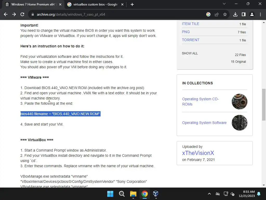Open the TORRENT download link
The width and height of the screenshot is (266, 200).
190,40
